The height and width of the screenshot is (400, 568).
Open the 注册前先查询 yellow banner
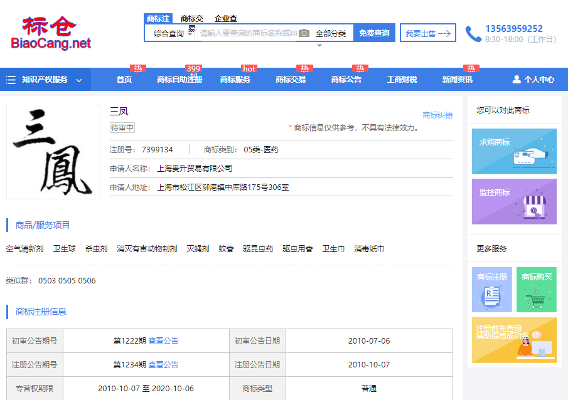click(x=514, y=340)
